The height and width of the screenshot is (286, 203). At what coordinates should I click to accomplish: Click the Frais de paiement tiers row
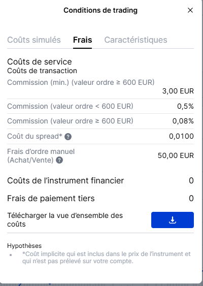pos(100,198)
